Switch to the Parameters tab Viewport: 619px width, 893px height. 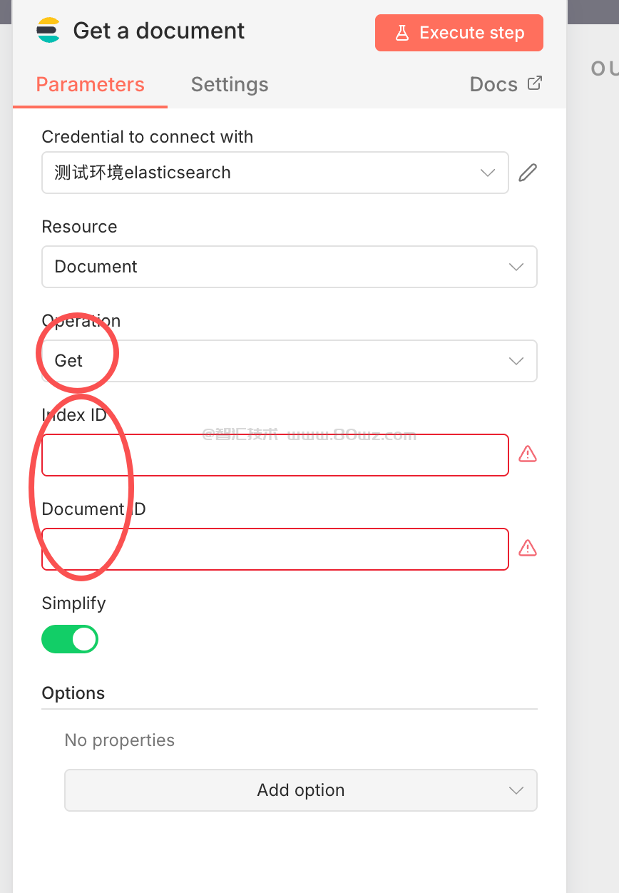click(x=90, y=84)
